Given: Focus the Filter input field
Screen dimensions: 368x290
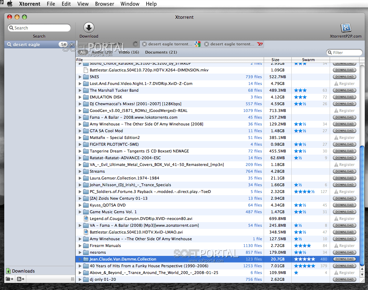Looking at the screenshot, I should click(x=344, y=52).
